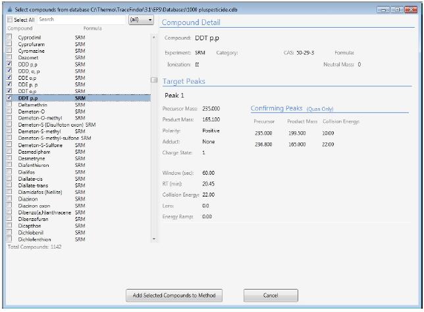Screen dimensions: 424x312
Task: Uncheck the DDD p,p compound checkbox
Action: click(x=9, y=65)
